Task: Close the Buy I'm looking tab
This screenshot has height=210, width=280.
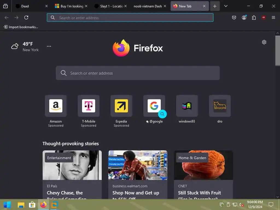Action: click(x=86, y=6)
